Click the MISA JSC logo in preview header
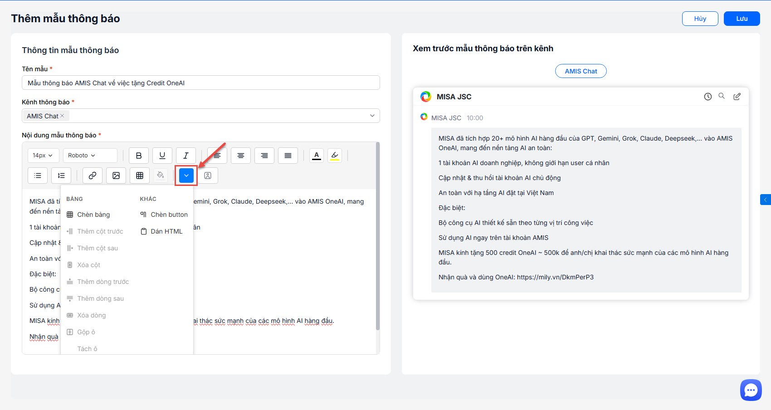Screen dimensions: 771x410 (x=426, y=97)
